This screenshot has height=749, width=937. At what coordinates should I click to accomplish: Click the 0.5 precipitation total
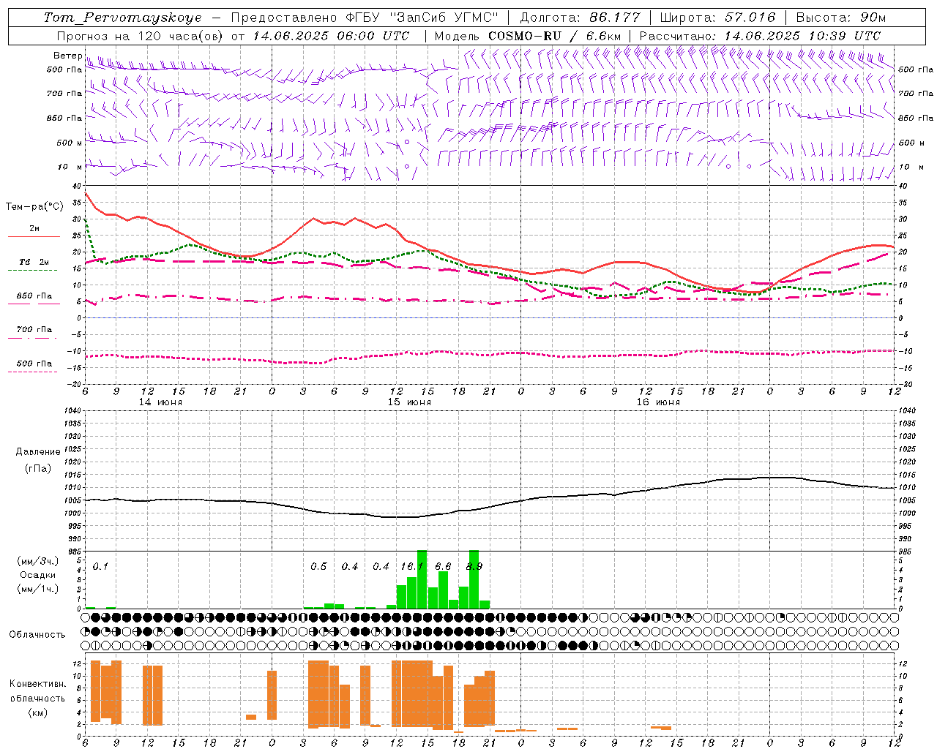(318, 567)
